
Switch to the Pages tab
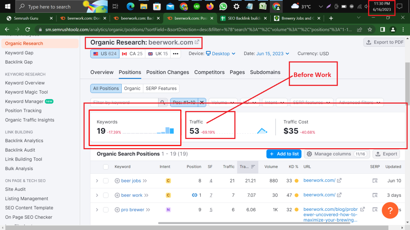coord(237,72)
